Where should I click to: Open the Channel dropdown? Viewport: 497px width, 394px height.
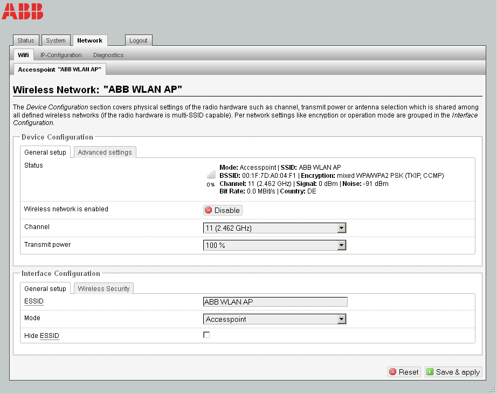274,228
